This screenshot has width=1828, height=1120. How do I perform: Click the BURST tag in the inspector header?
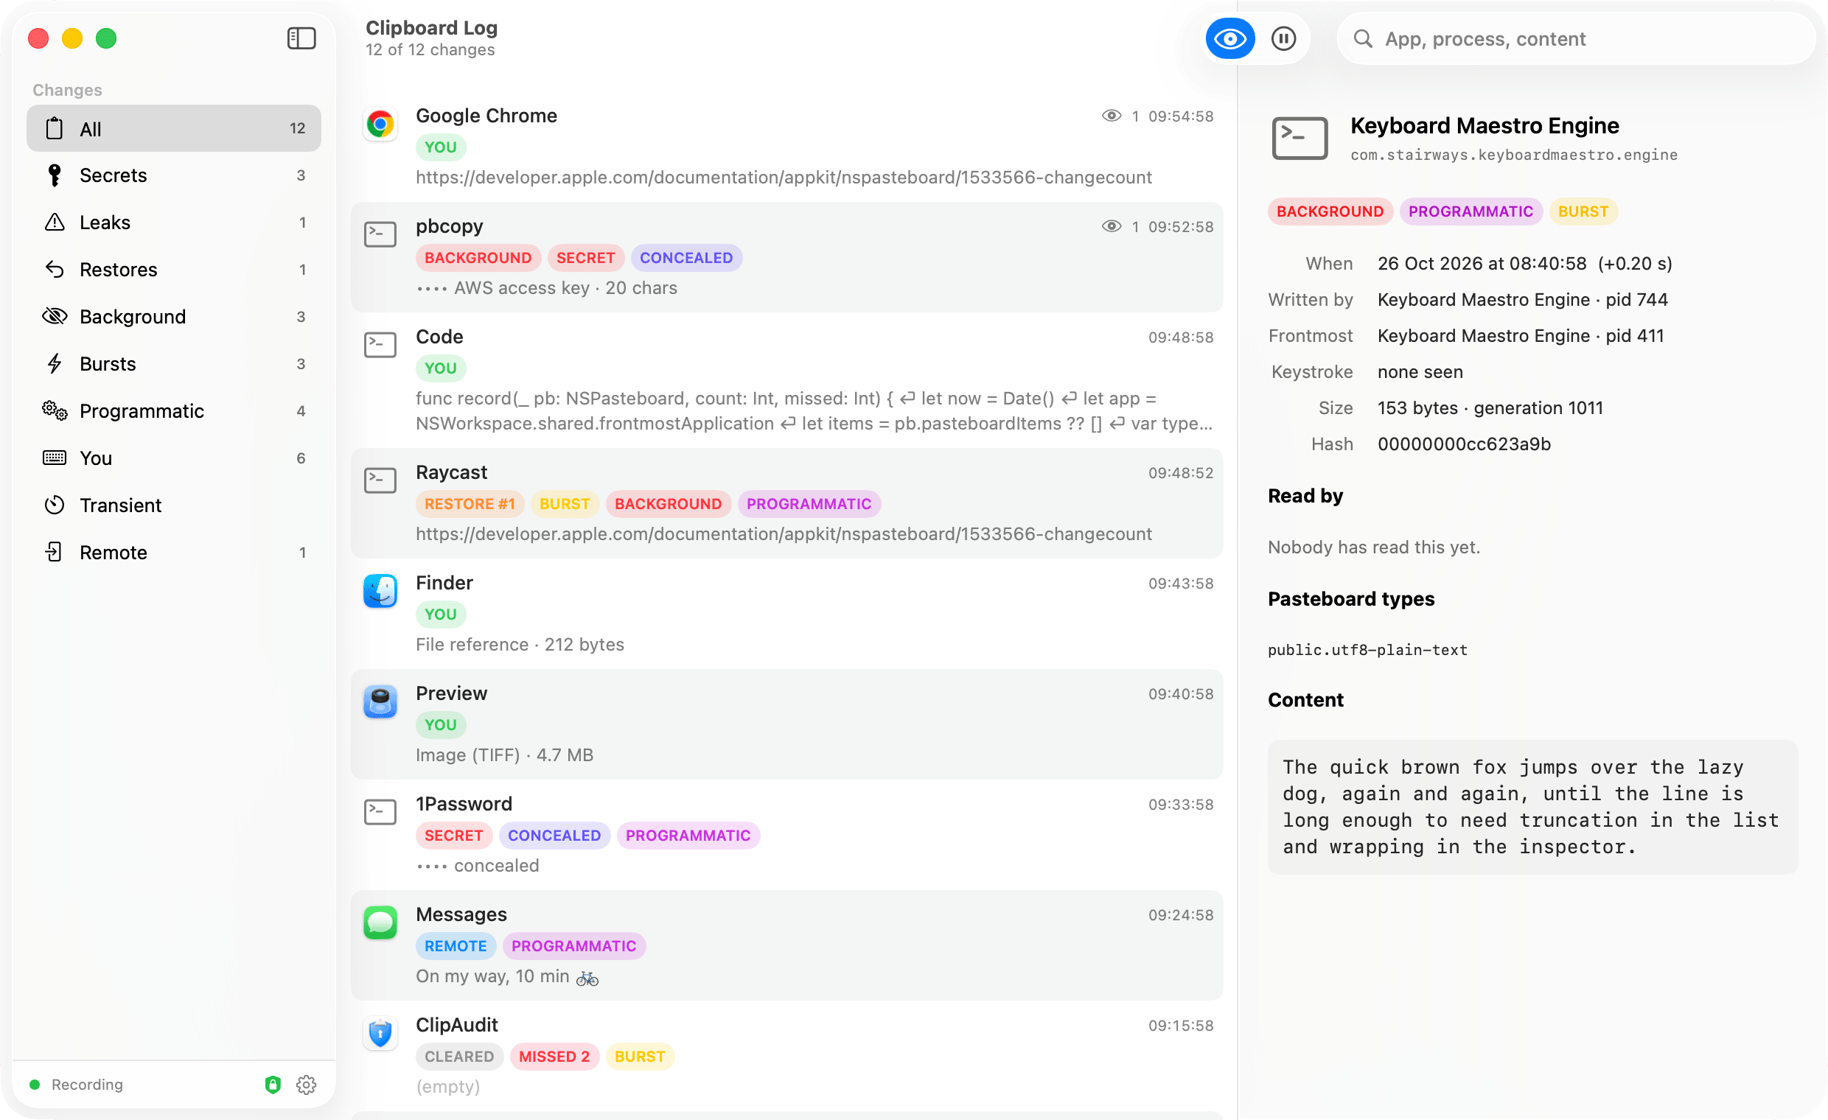1583,211
